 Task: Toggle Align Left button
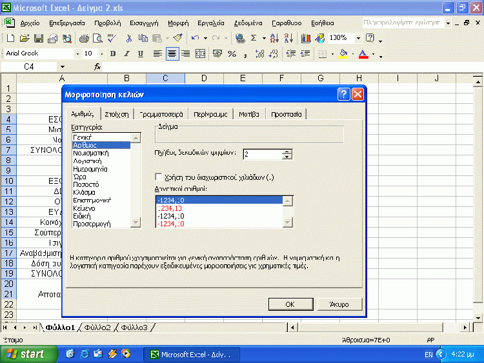coord(157,54)
